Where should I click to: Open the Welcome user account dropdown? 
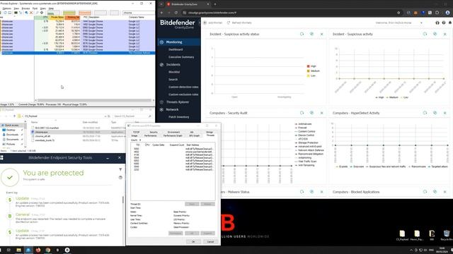point(399,23)
